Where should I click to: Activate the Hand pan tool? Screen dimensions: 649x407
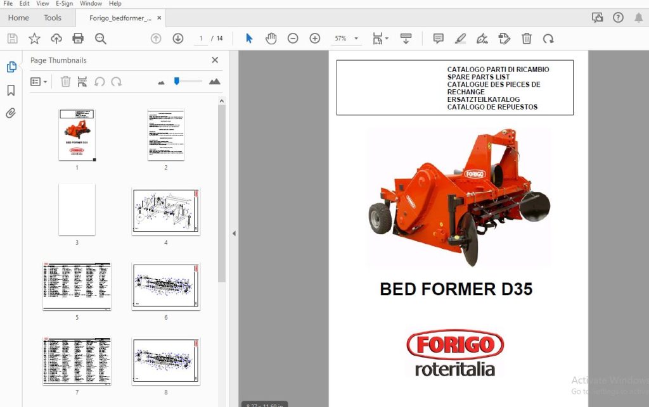coord(271,39)
